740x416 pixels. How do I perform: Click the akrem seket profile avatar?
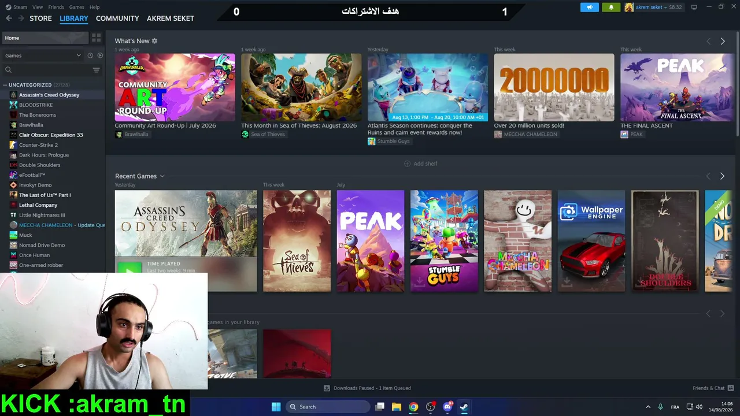pyautogui.click(x=629, y=7)
